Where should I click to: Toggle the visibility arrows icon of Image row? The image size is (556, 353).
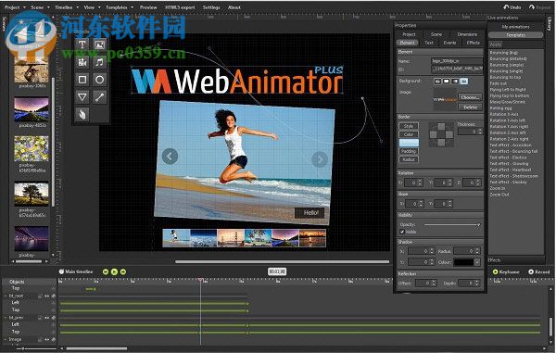coord(47,339)
